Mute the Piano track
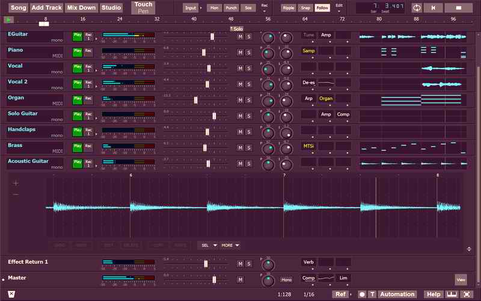 (240, 52)
